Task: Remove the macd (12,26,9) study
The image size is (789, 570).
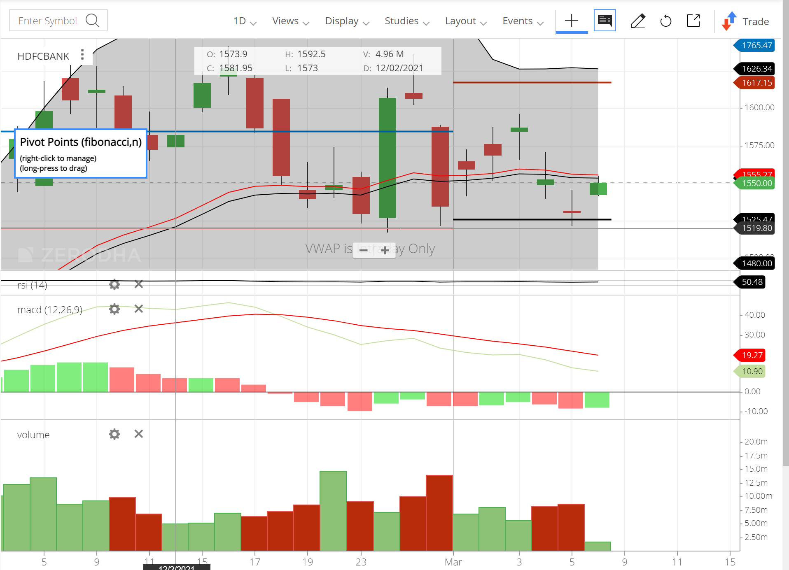Action: coord(139,309)
